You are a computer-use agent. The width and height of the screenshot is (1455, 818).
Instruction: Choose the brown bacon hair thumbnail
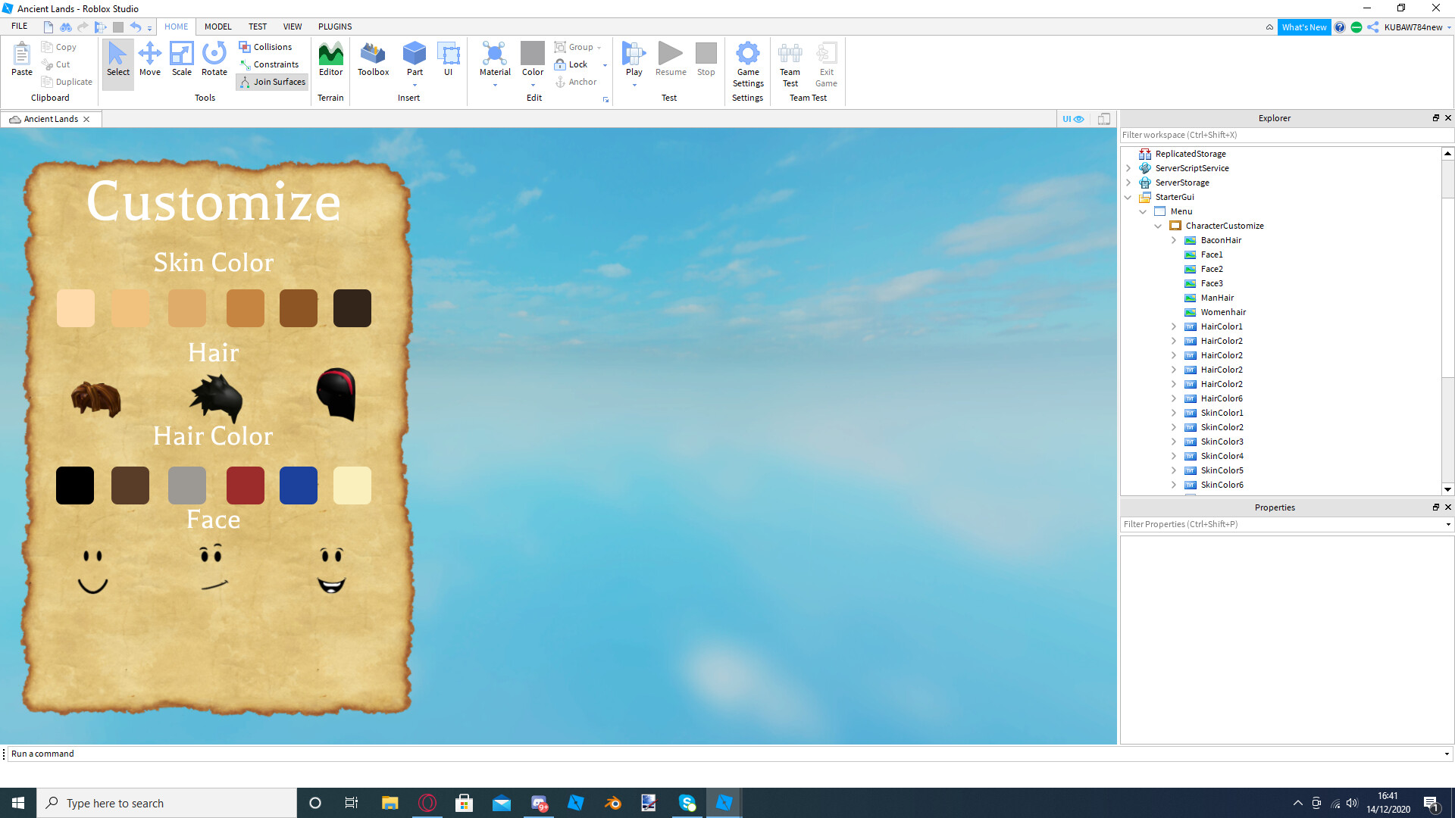[x=96, y=398]
